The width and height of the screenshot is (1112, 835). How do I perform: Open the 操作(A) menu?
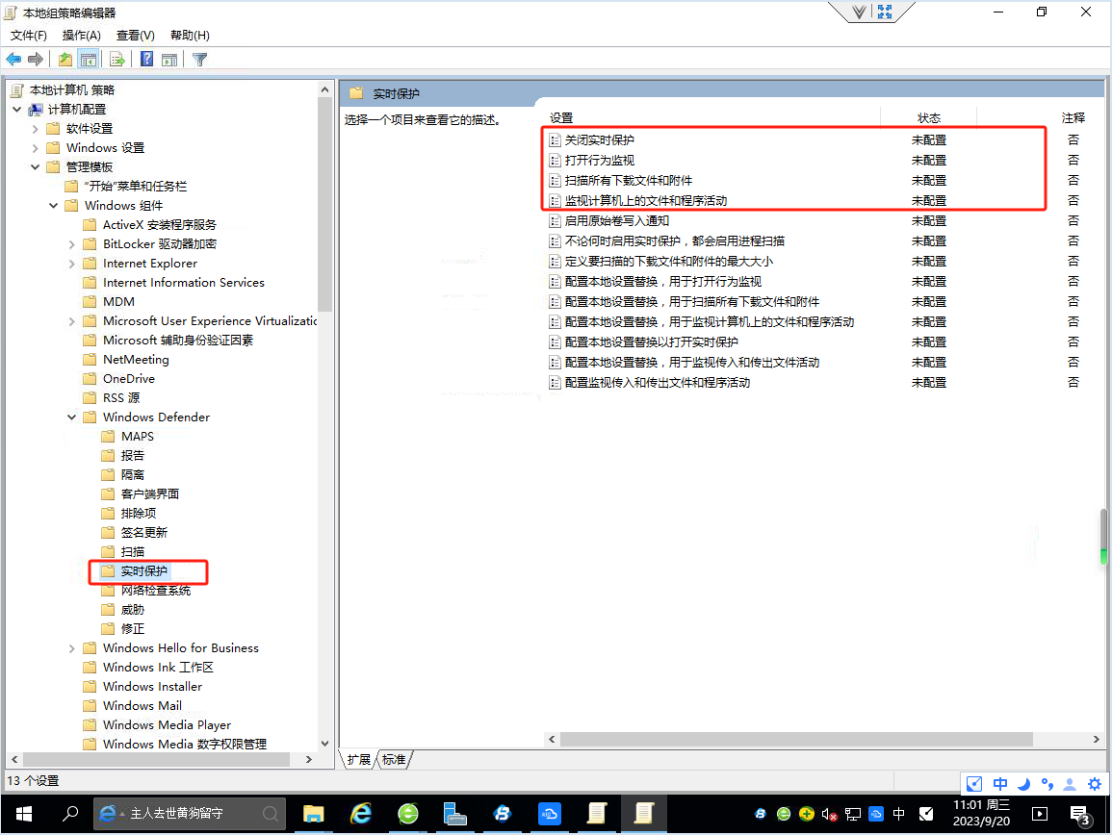[x=82, y=36]
